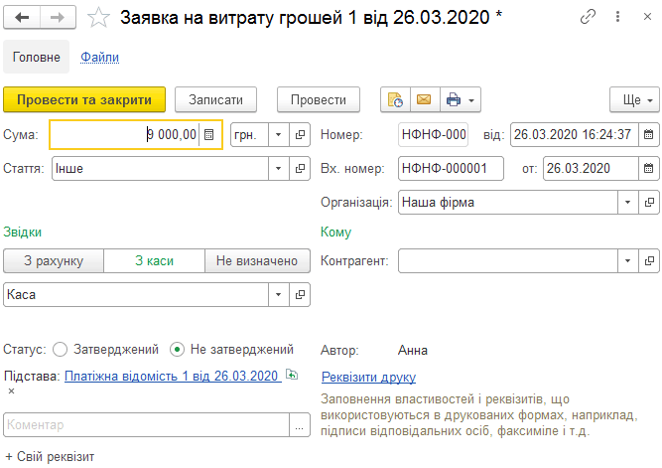The image size is (662, 468).
Task: Click the Вх. номер input field
Action: 451,169
